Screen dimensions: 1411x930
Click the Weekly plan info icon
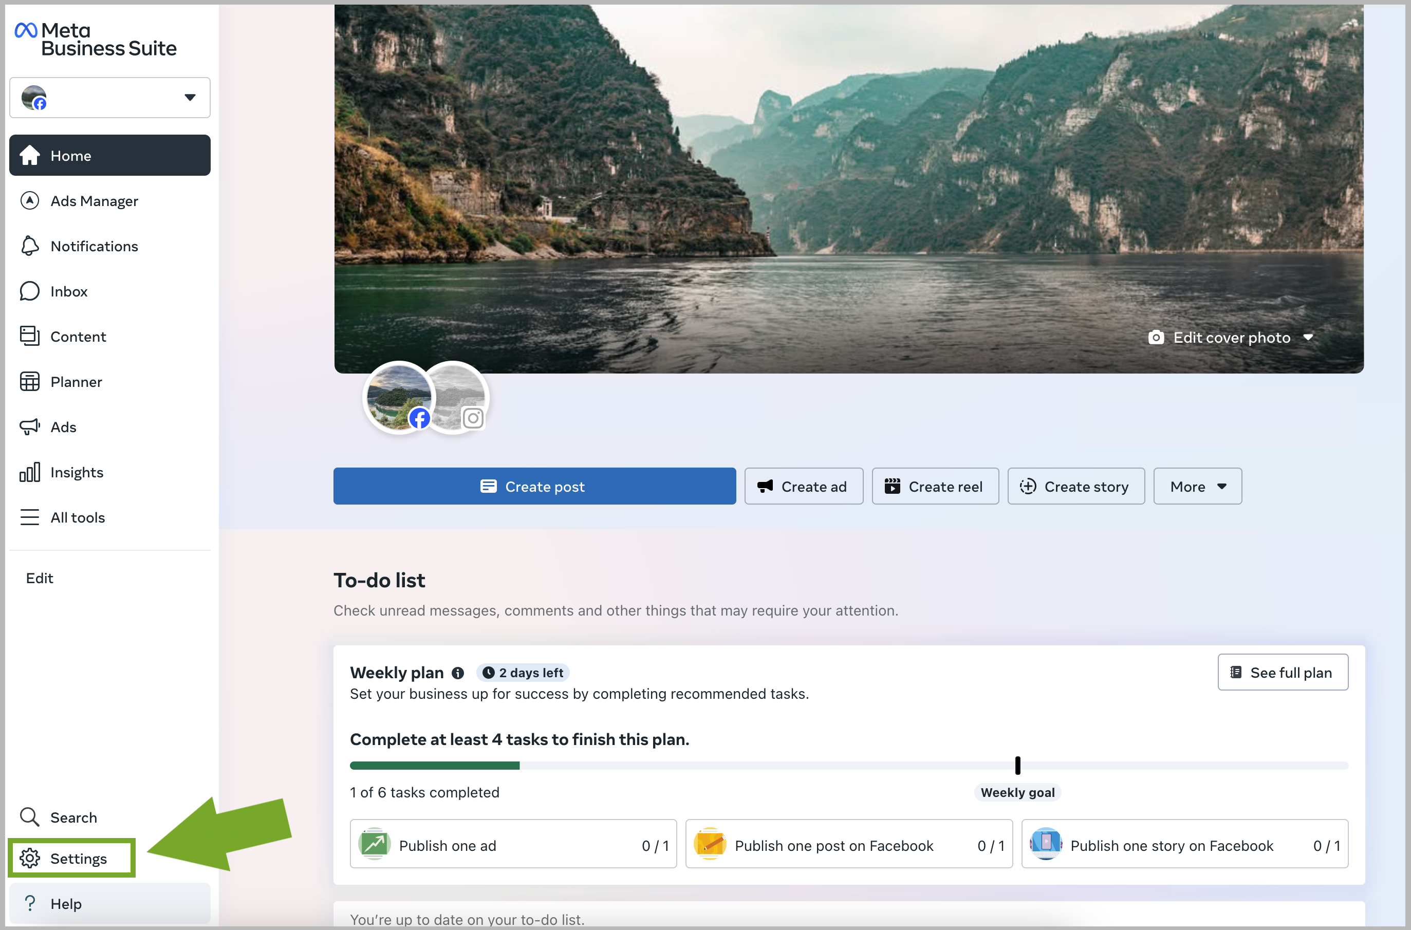pos(458,673)
